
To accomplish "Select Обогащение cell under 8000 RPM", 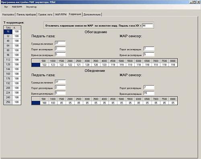I will [x=173, y=65].
